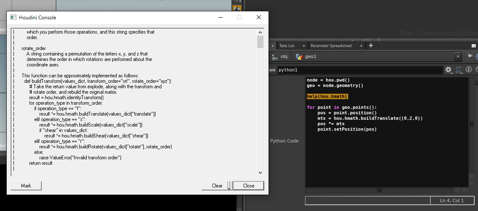Click the 'point.setPosition(pos)' code line
Viewport: 478px width, 211px height.
tap(347, 129)
